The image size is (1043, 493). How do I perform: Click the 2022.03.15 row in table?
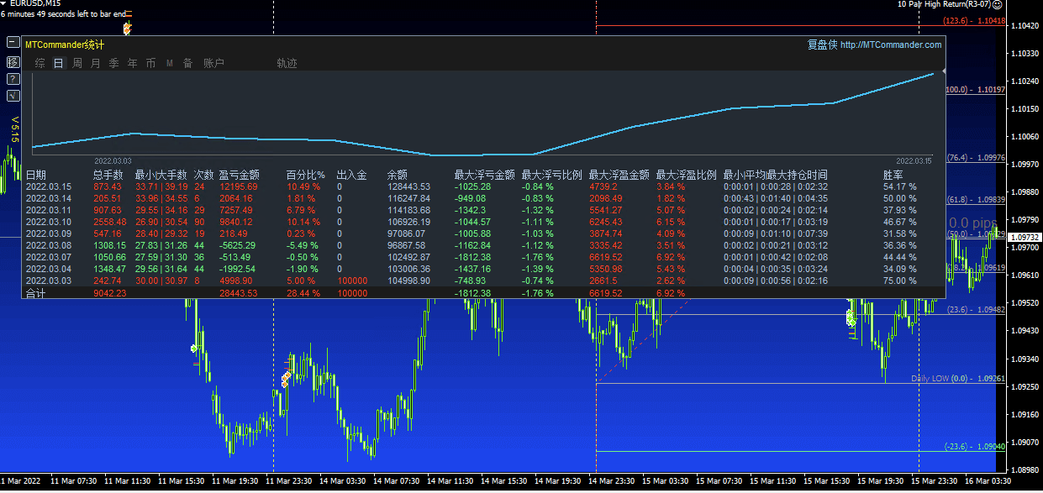(x=49, y=186)
